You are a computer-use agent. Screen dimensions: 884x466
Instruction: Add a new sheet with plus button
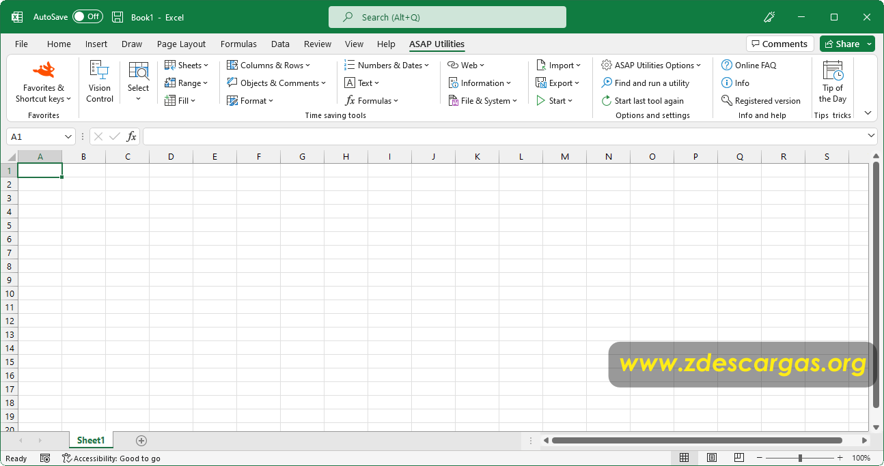(141, 441)
